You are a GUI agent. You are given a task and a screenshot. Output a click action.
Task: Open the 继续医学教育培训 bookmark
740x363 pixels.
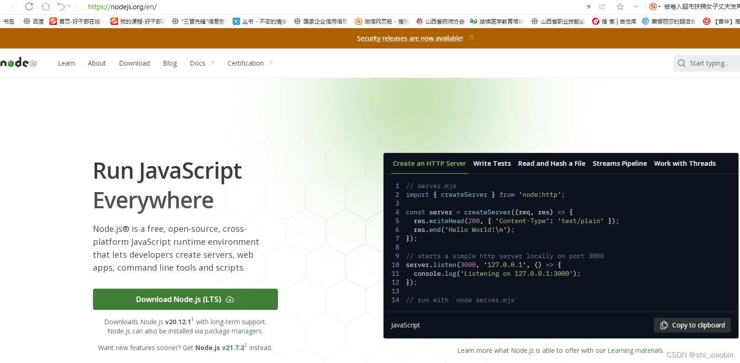click(497, 21)
